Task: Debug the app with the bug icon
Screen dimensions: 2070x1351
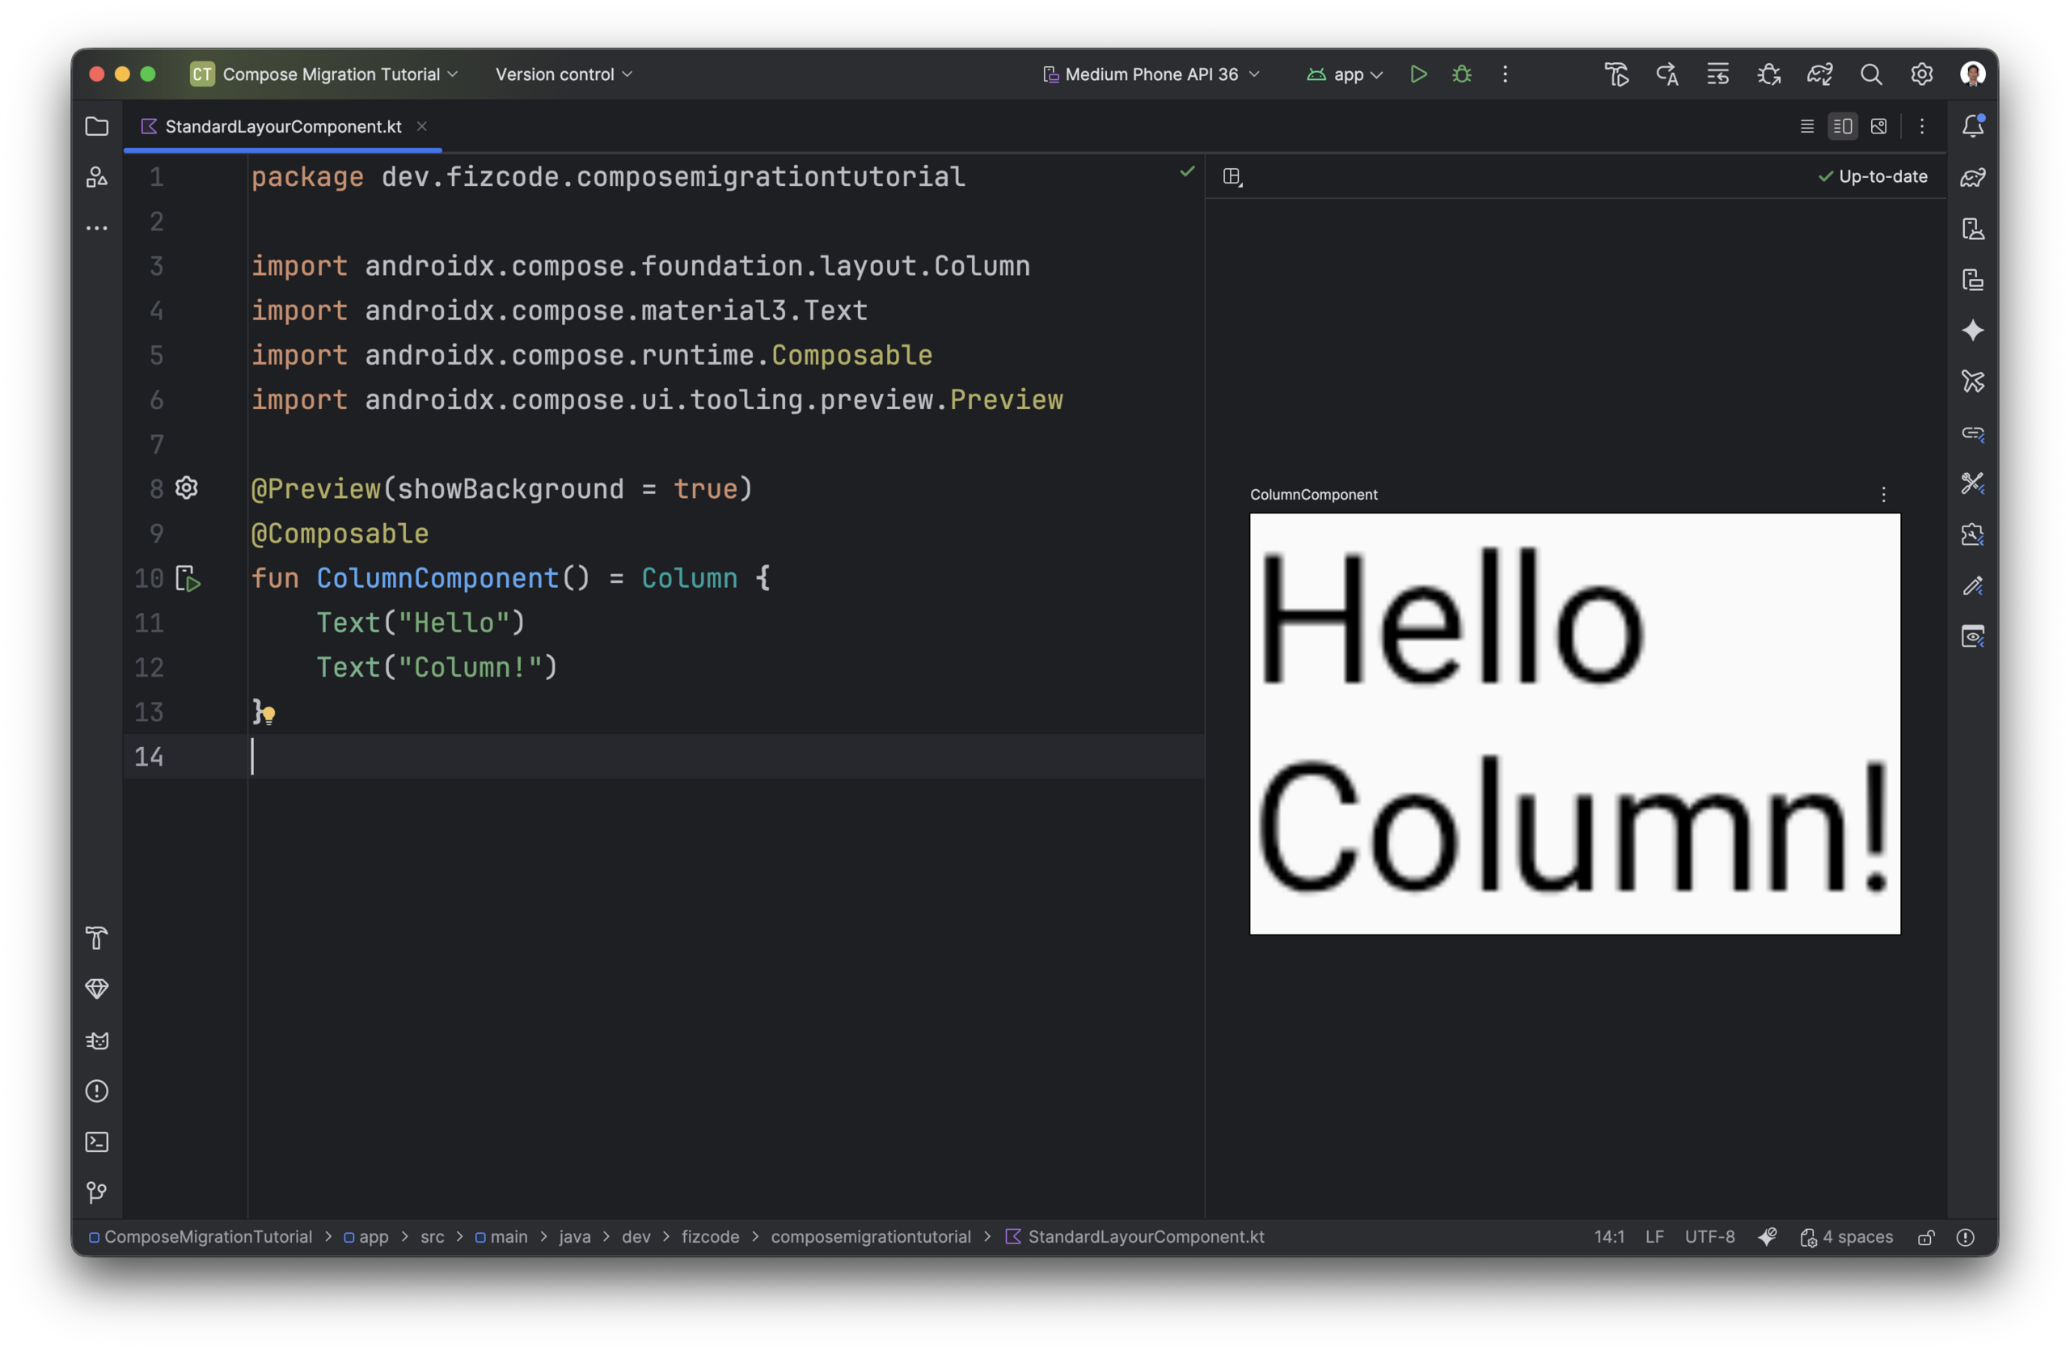Action: point(1462,74)
